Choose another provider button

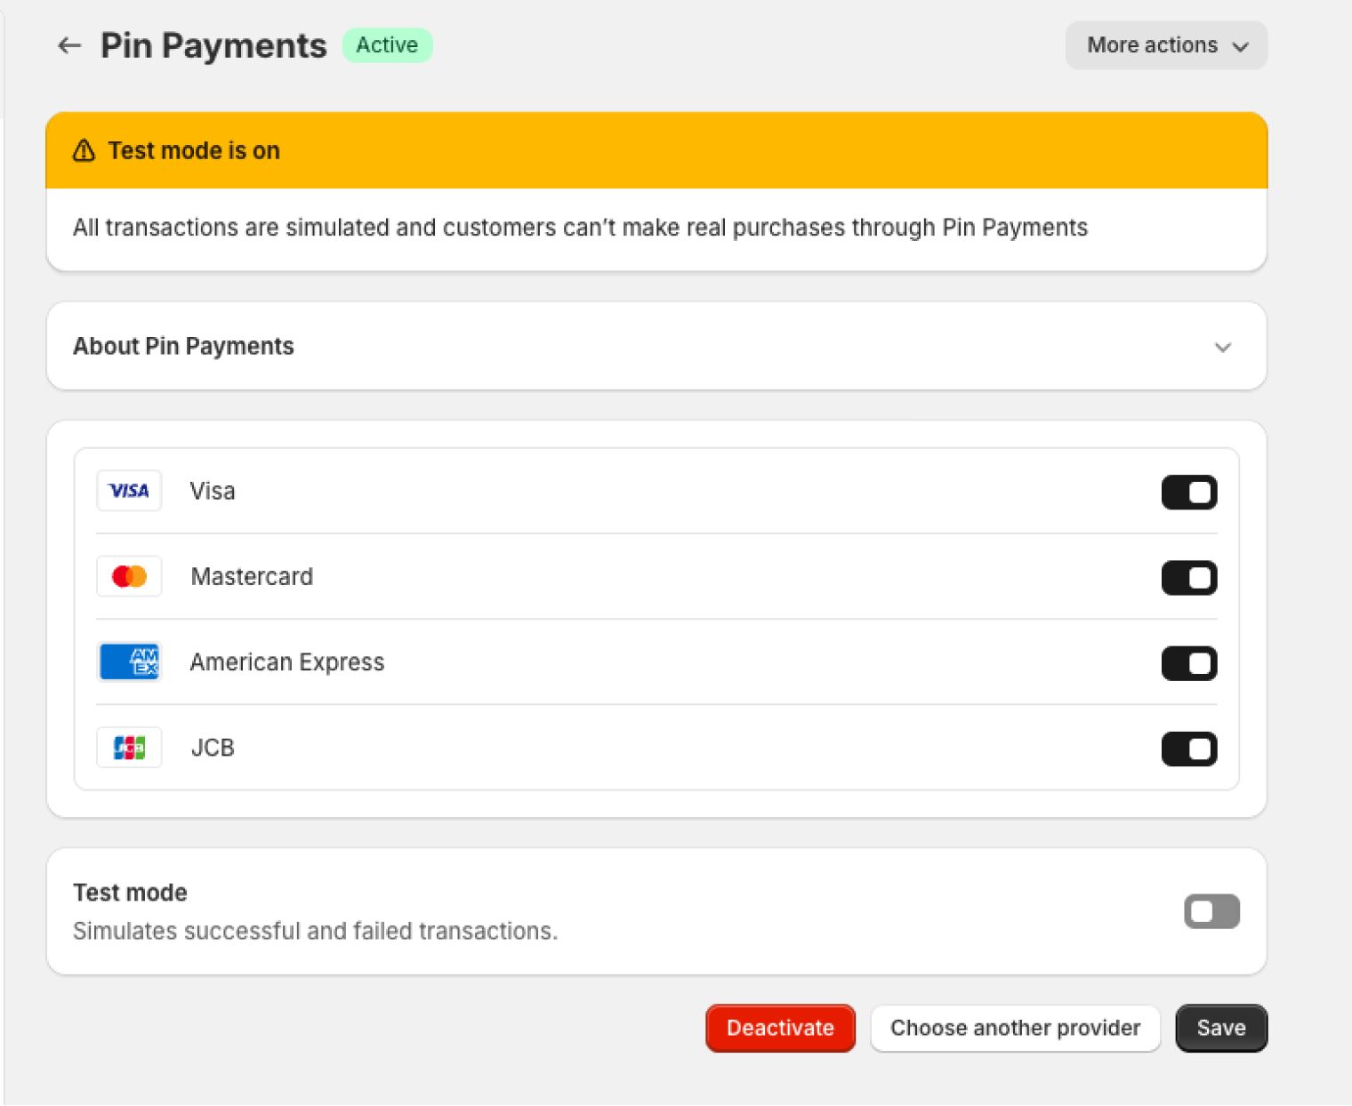coord(1015,1028)
